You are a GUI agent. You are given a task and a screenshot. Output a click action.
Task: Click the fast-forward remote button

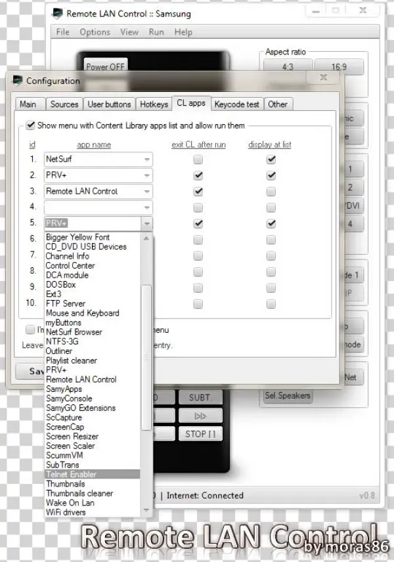pos(200,416)
